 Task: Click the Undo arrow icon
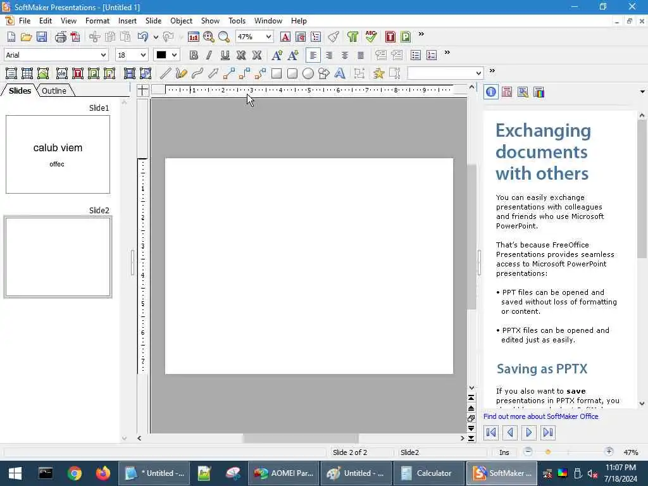[143, 37]
